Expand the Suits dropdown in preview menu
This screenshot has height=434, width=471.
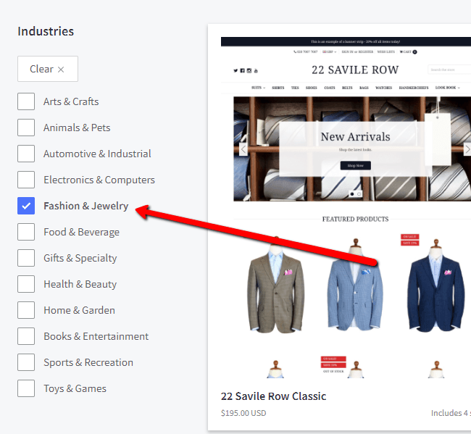tap(258, 88)
